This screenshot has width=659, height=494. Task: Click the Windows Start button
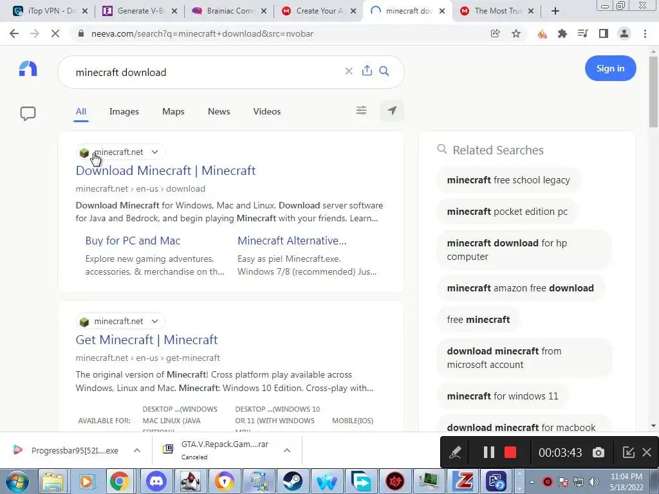pos(17,481)
